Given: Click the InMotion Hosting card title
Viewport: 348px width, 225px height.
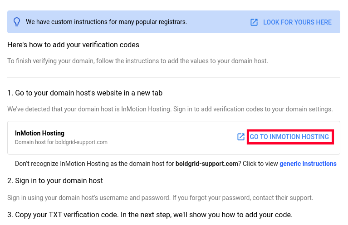Looking at the screenshot, I should [39, 133].
